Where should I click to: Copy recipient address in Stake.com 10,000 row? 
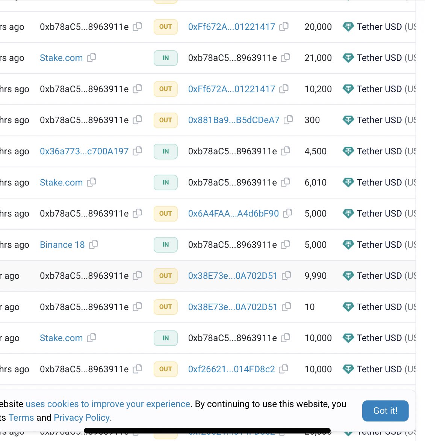coord(285,337)
